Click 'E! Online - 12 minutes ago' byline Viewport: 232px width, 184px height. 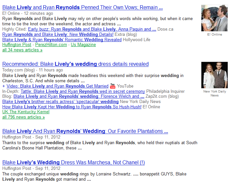[28, 13]
